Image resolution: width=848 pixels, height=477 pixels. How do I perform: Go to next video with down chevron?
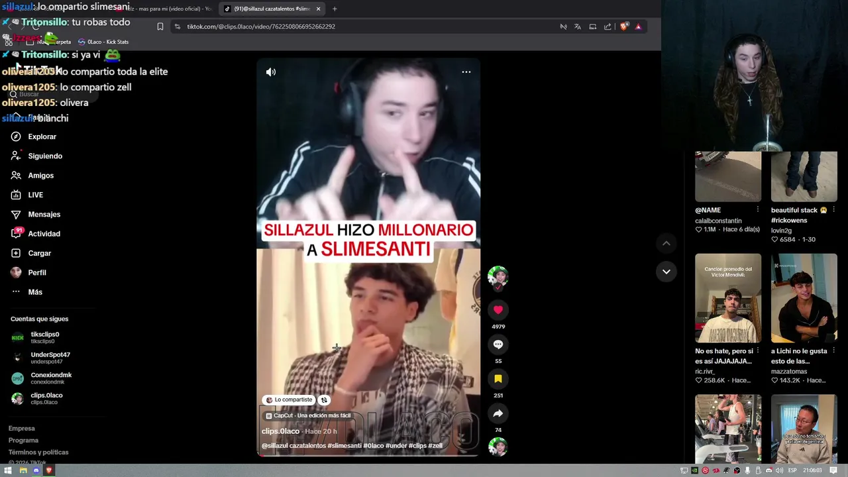pos(666,272)
